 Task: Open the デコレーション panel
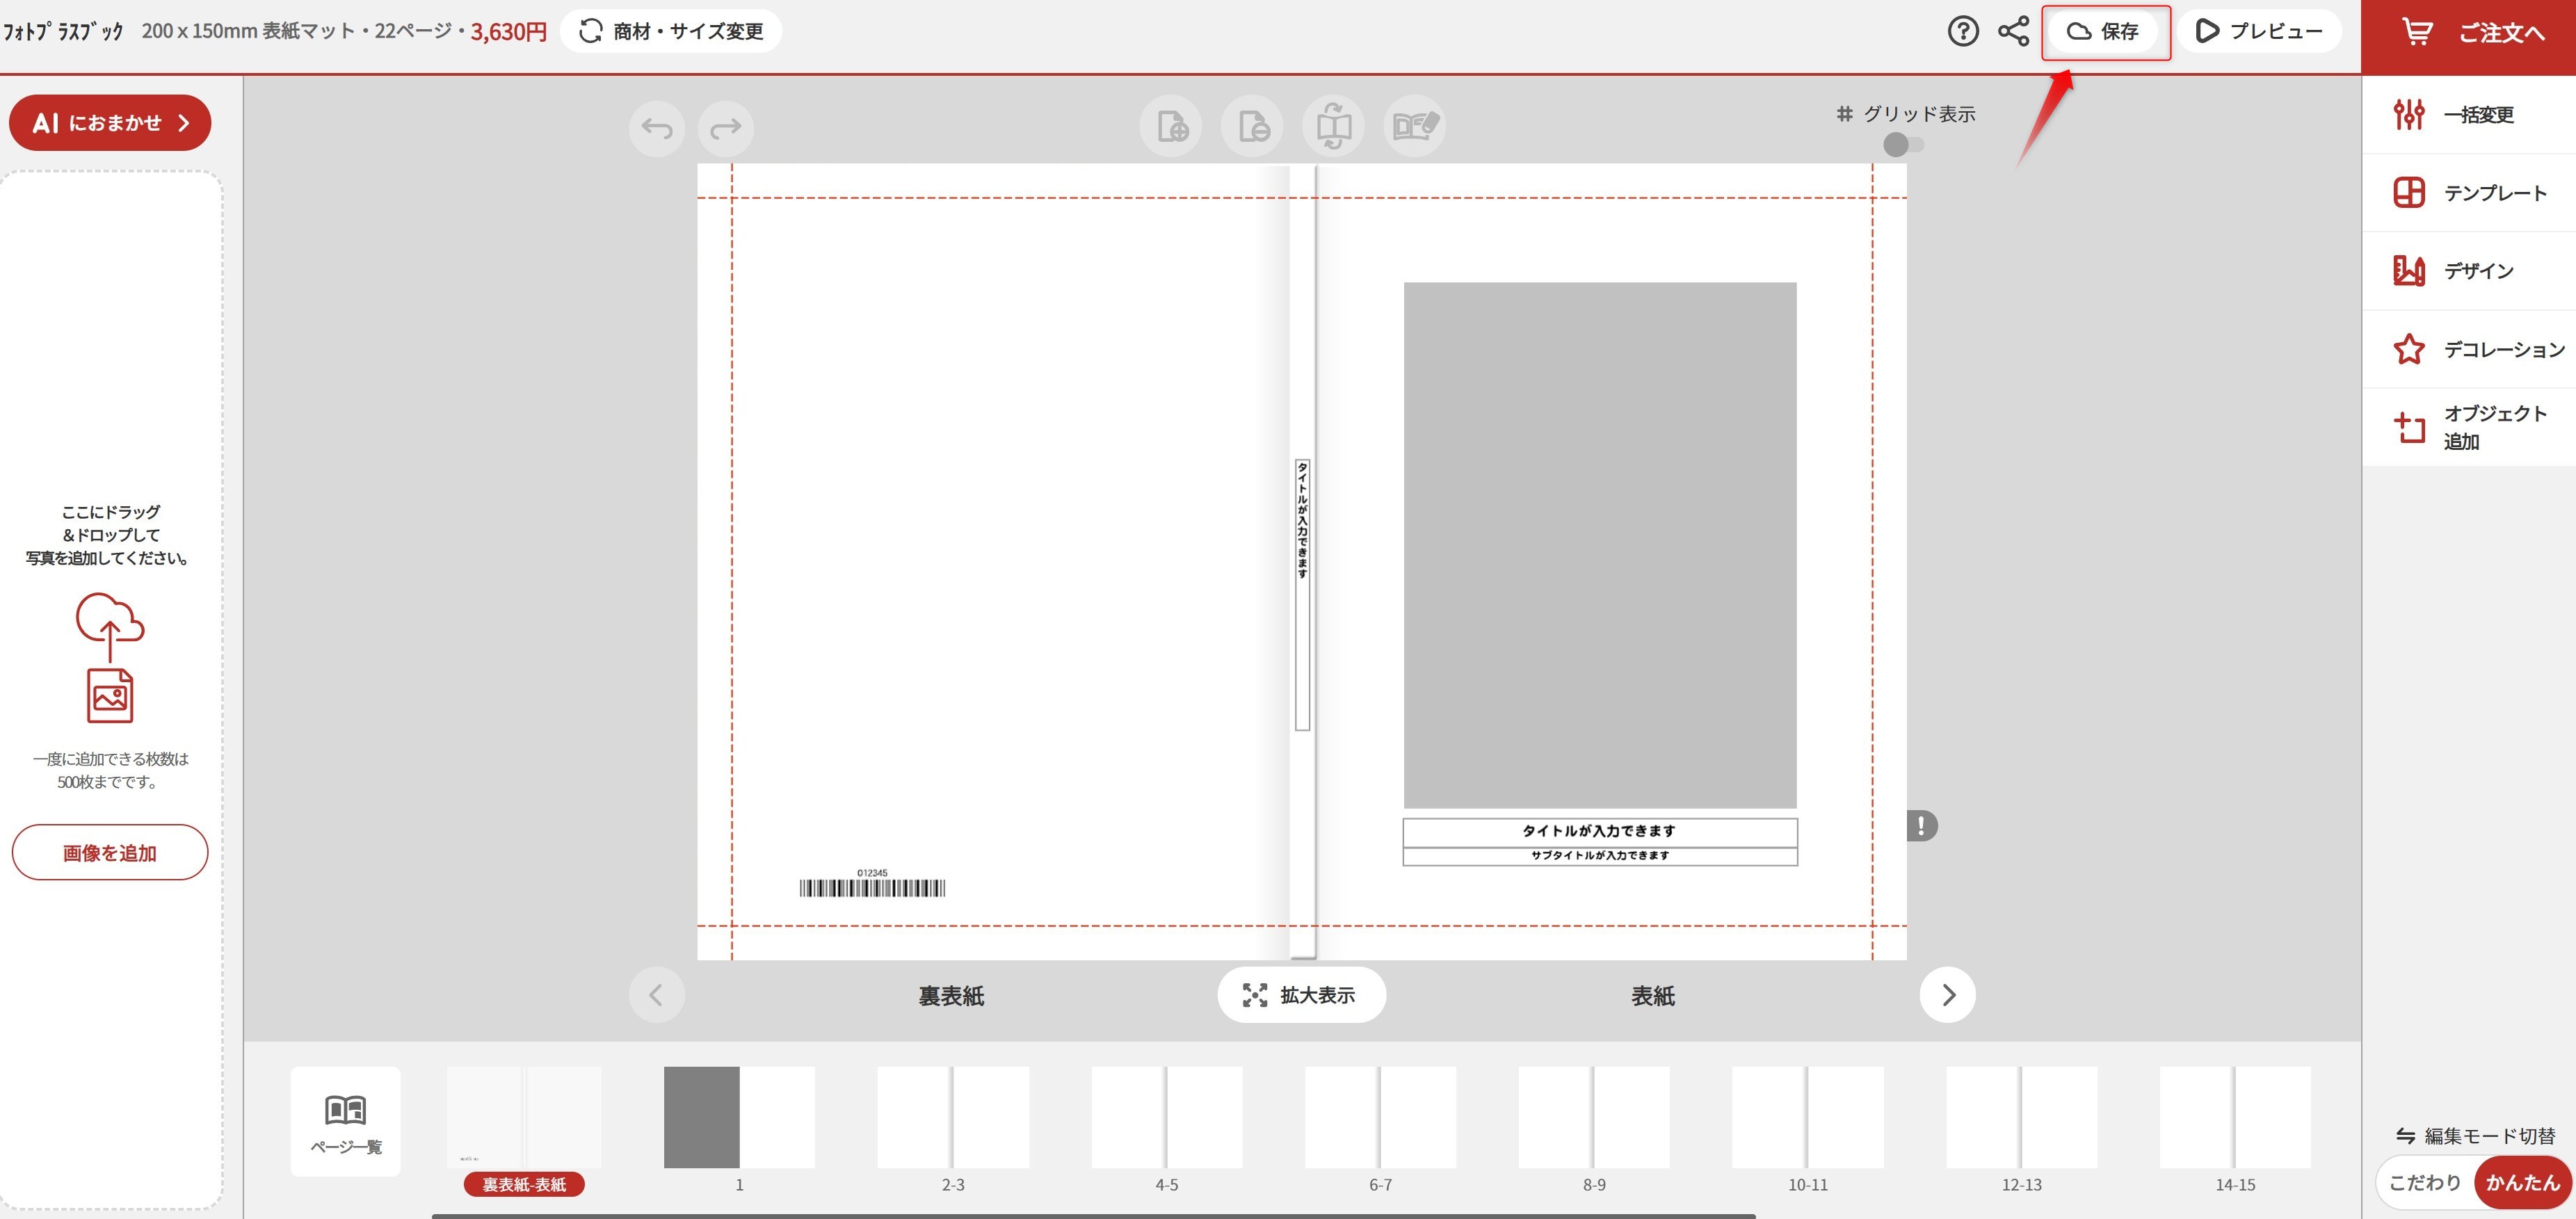point(2469,349)
